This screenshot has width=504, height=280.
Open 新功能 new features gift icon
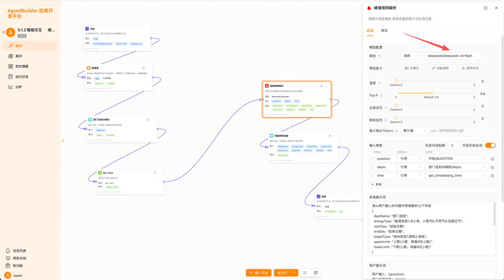pos(8,265)
